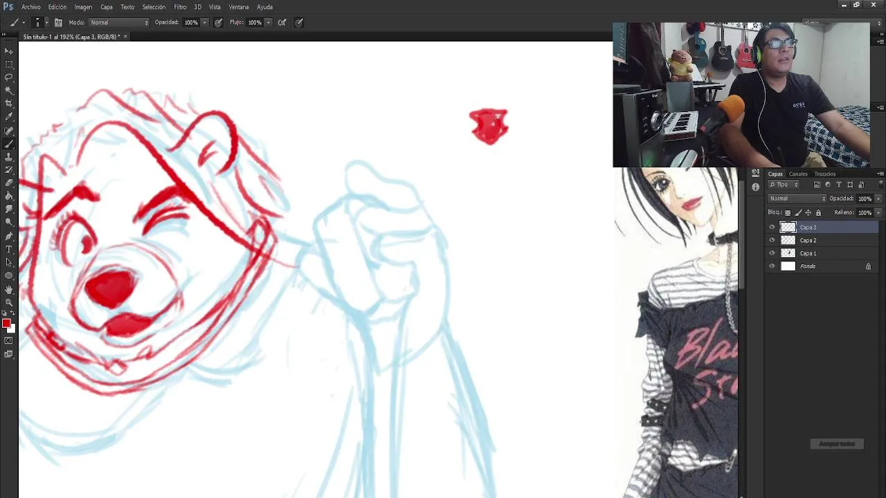Select the Eyedropper tool
The height and width of the screenshot is (498, 886).
tap(9, 117)
